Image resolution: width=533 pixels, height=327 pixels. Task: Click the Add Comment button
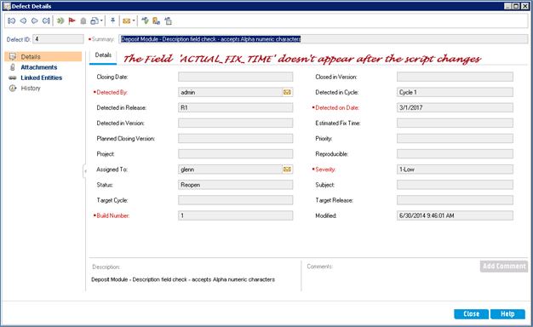504,267
